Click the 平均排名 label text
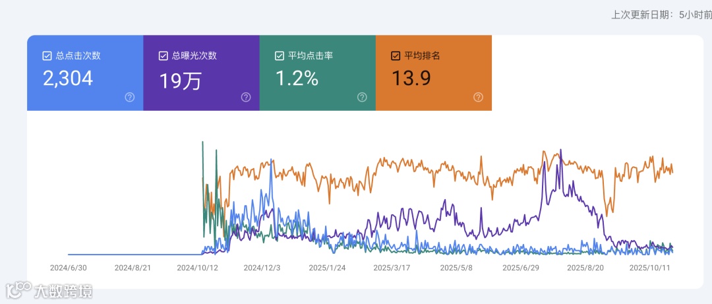 [x=422, y=56]
